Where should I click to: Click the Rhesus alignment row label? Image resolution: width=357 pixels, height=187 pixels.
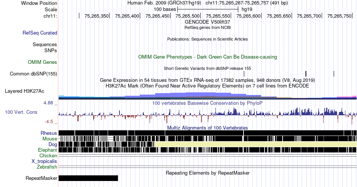(x=49, y=133)
